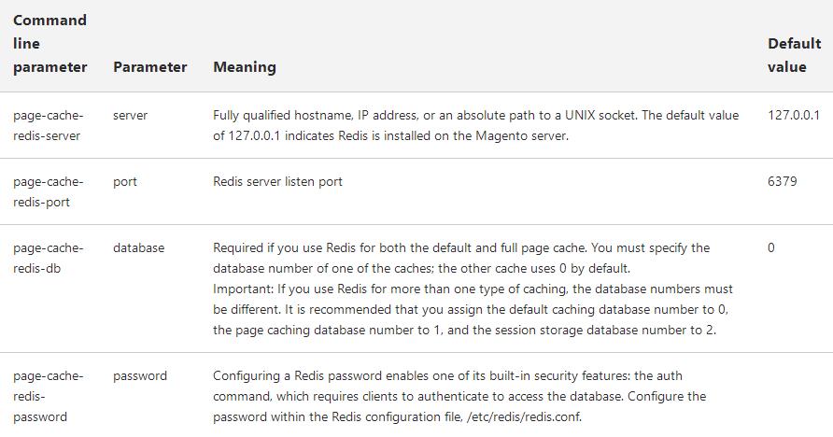Select the 'server' parameter name cell
The height and width of the screenshot is (437, 833).
point(130,116)
